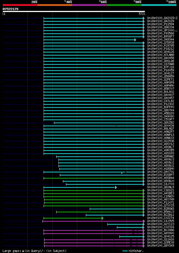Click label UniRef100_Q8YSK9
This screenshot has height=253, width=179.
[x=161, y=246]
